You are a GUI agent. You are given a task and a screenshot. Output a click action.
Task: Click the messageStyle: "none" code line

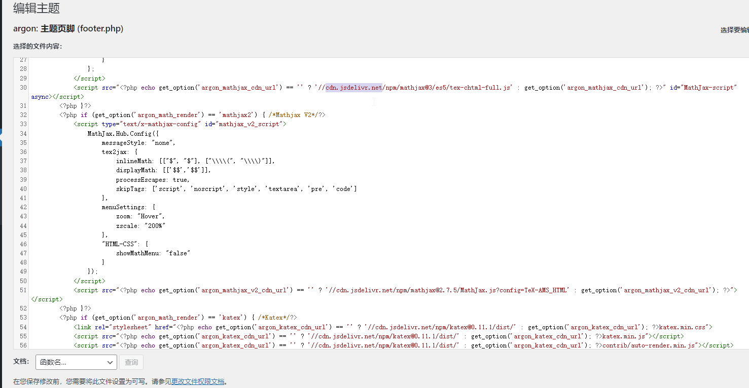[138, 143]
